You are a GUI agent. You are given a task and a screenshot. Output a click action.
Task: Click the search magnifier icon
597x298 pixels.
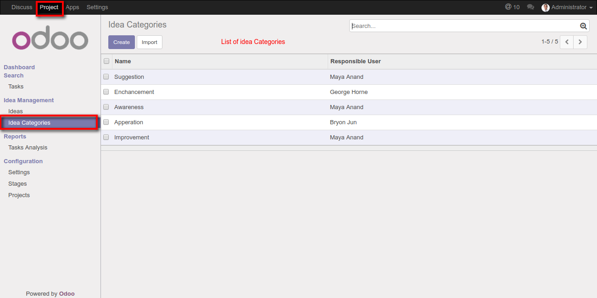click(583, 26)
